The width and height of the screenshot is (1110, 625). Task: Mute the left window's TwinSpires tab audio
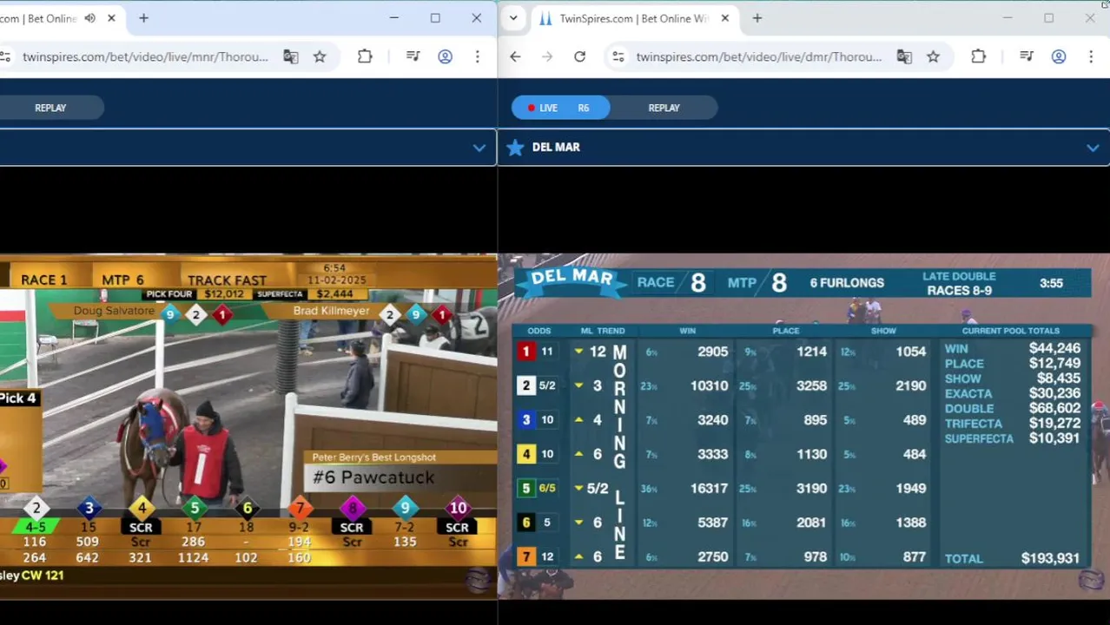(90, 18)
